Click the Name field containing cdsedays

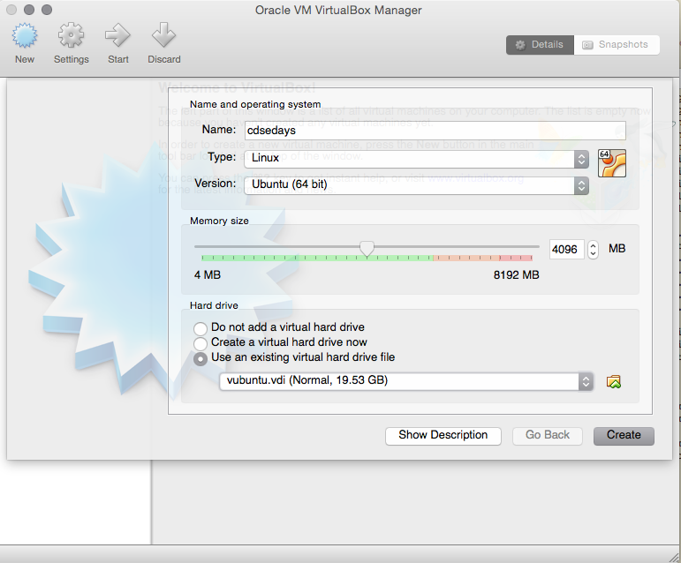tap(434, 131)
